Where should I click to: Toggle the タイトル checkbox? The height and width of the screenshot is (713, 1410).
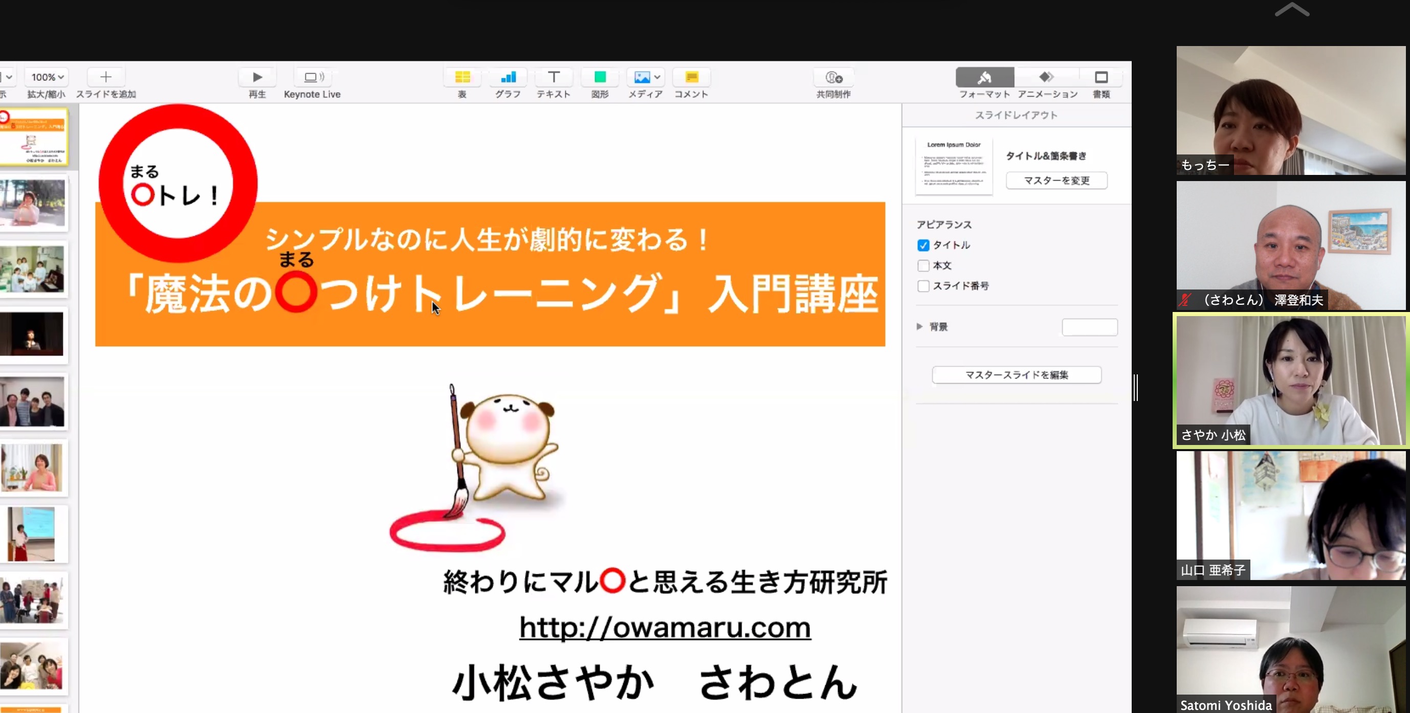point(923,245)
